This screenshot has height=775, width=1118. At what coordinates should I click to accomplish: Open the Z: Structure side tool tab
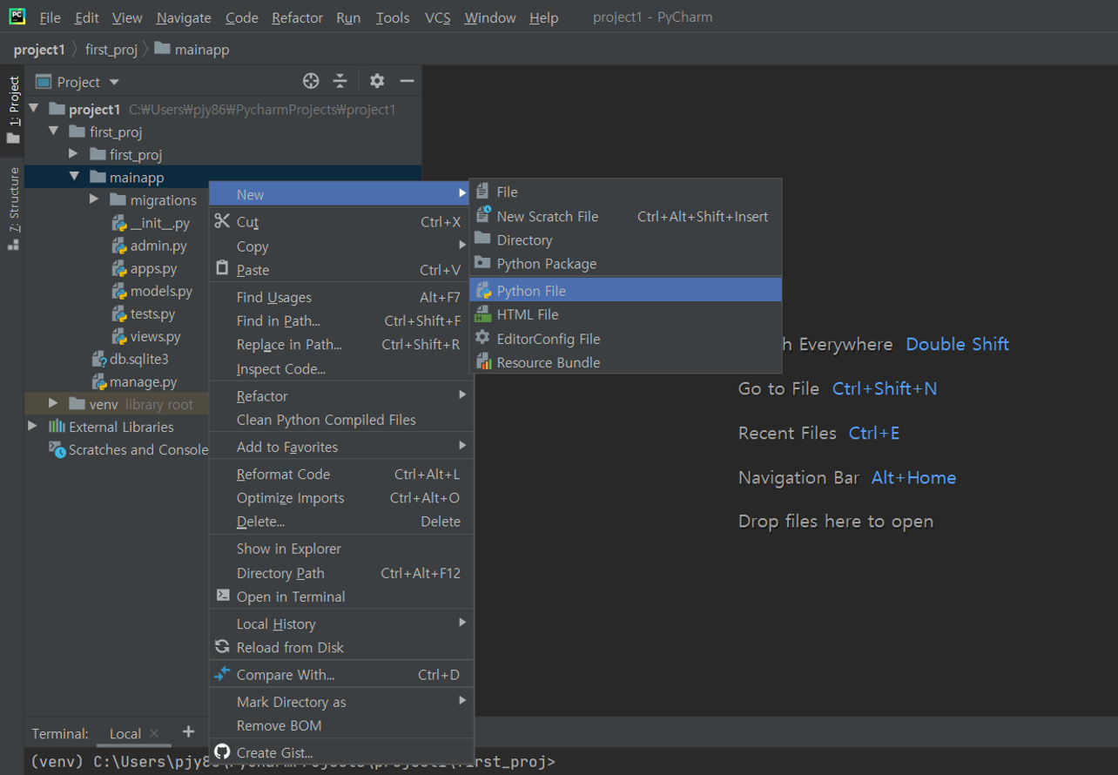point(13,208)
